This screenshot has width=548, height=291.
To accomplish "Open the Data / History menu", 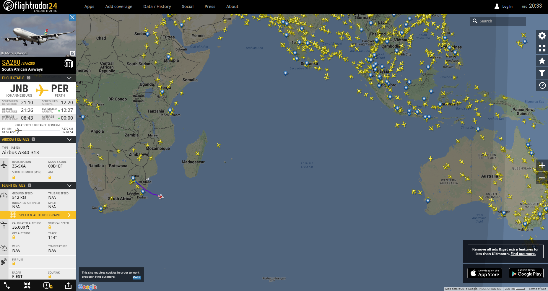I will [x=157, y=6].
